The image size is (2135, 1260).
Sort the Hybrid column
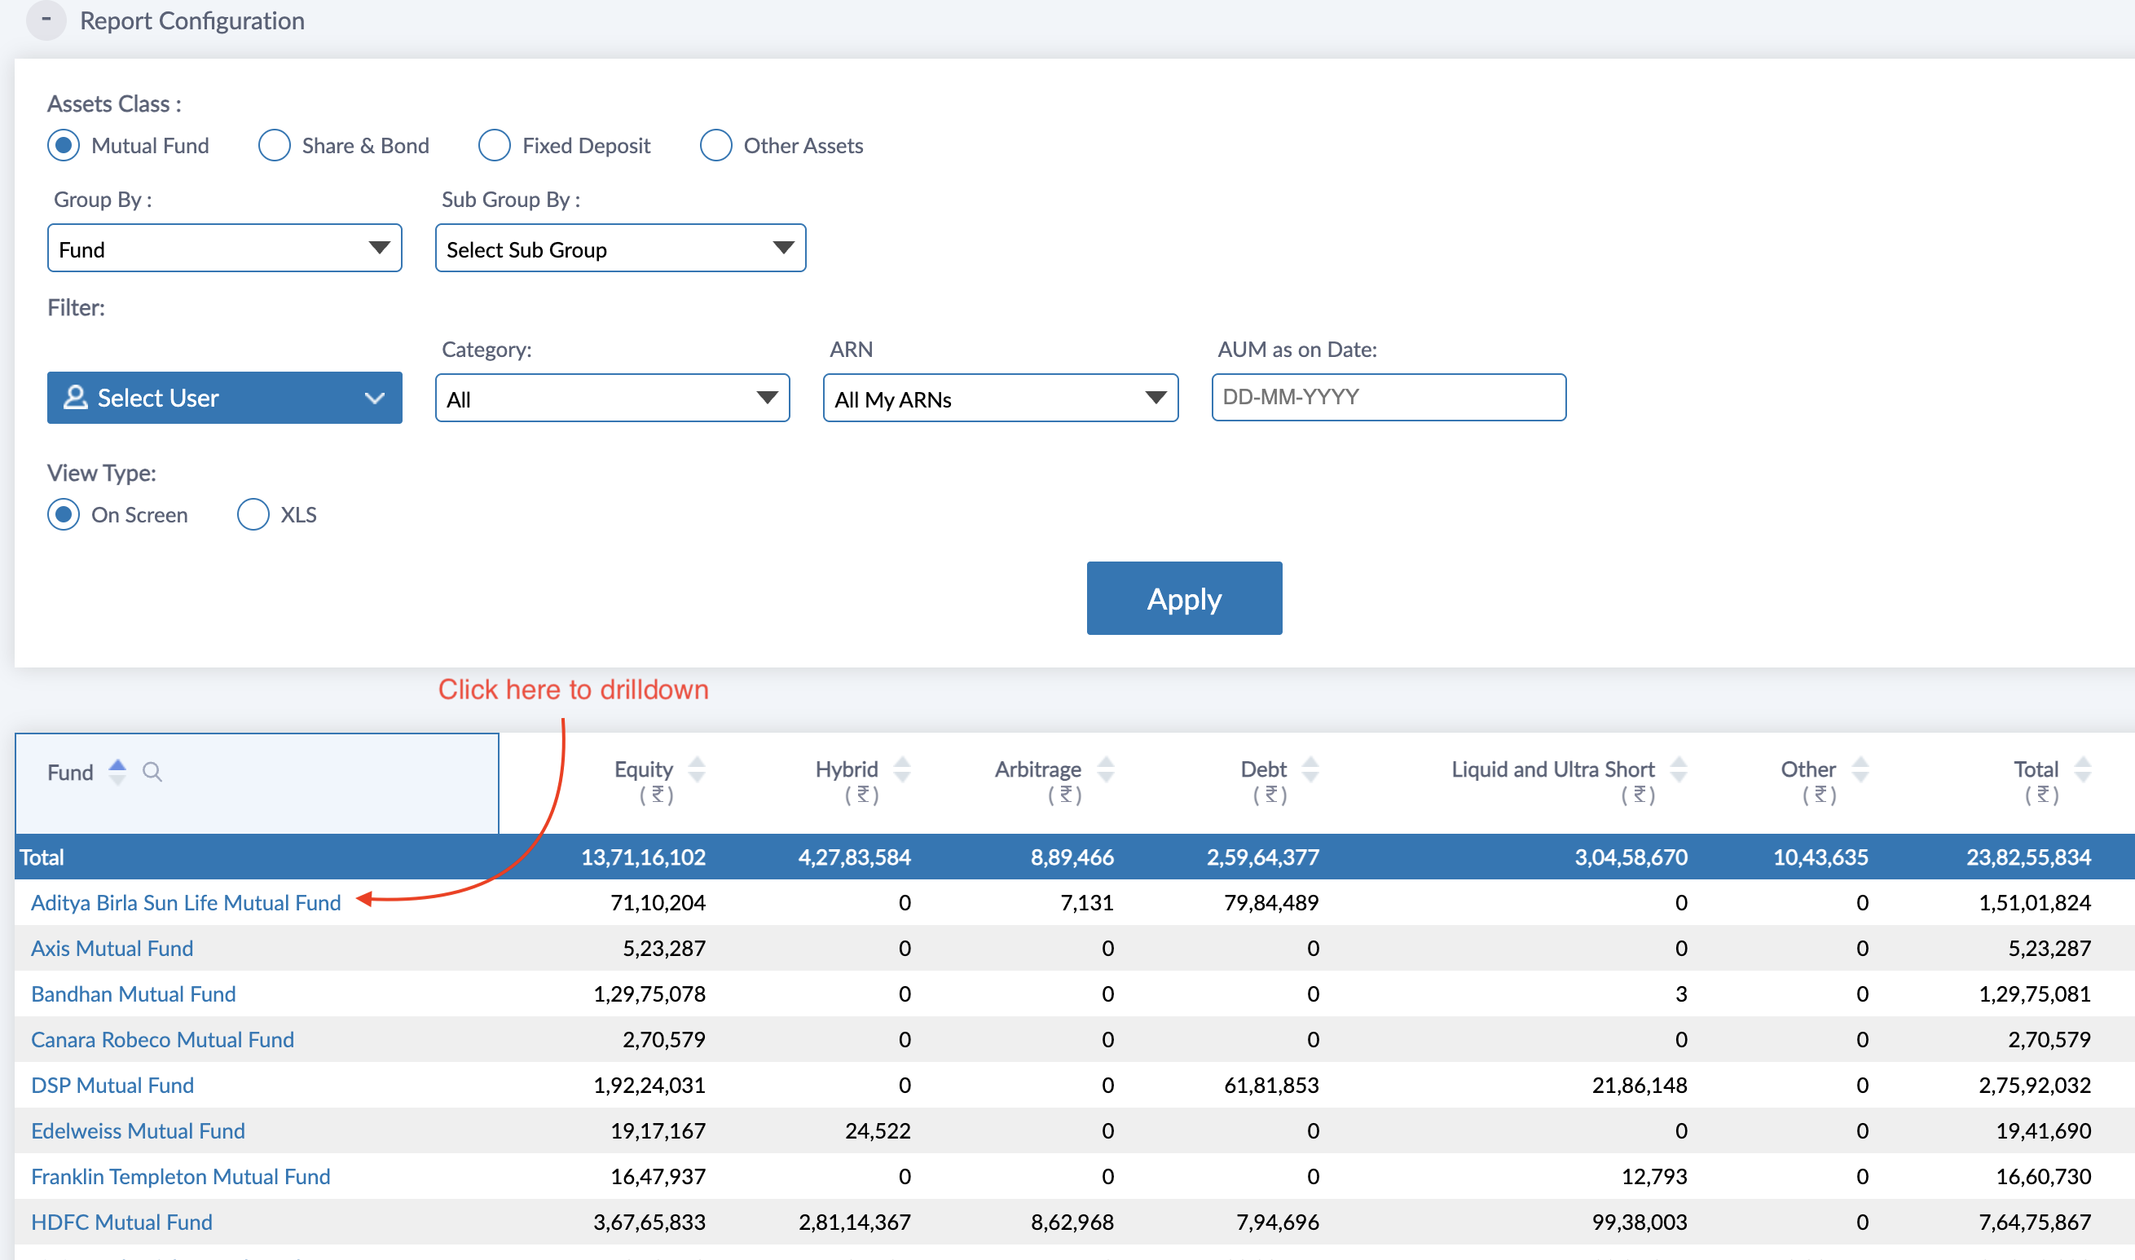tap(901, 769)
